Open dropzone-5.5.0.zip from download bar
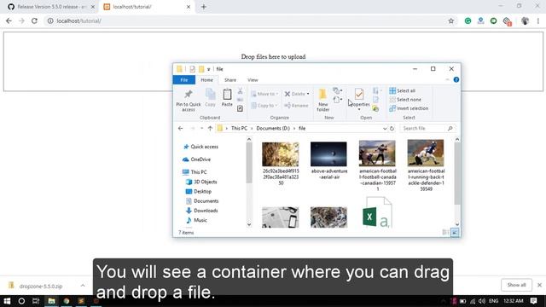Image resolution: width=546 pixels, height=307 pixels. point(41,287)
